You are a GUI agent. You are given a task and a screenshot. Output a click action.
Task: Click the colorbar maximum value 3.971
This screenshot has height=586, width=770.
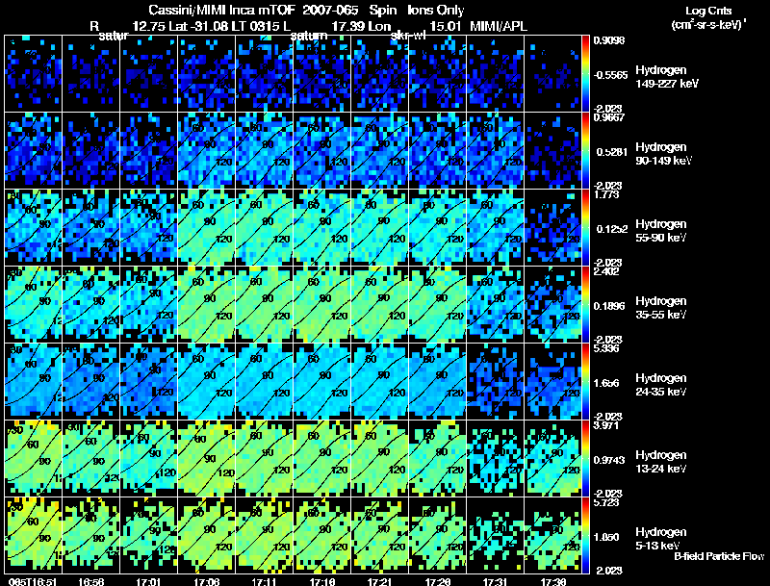tap(606, 425)
